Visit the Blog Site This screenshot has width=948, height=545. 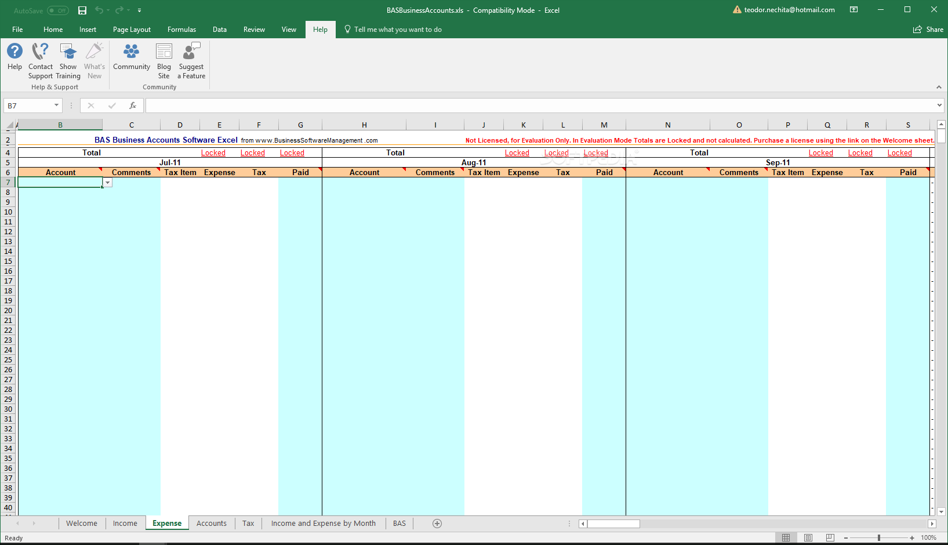(x=164, y=61)
